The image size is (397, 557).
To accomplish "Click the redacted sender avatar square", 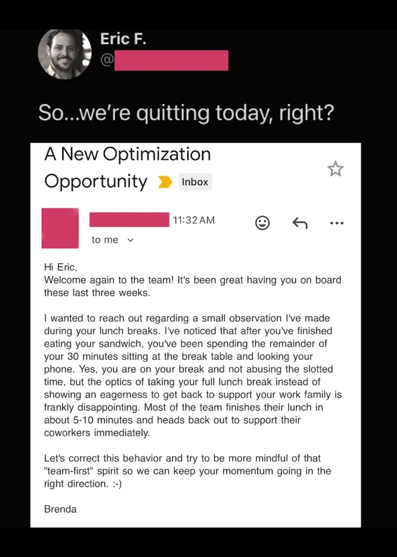I will point(60,228).
